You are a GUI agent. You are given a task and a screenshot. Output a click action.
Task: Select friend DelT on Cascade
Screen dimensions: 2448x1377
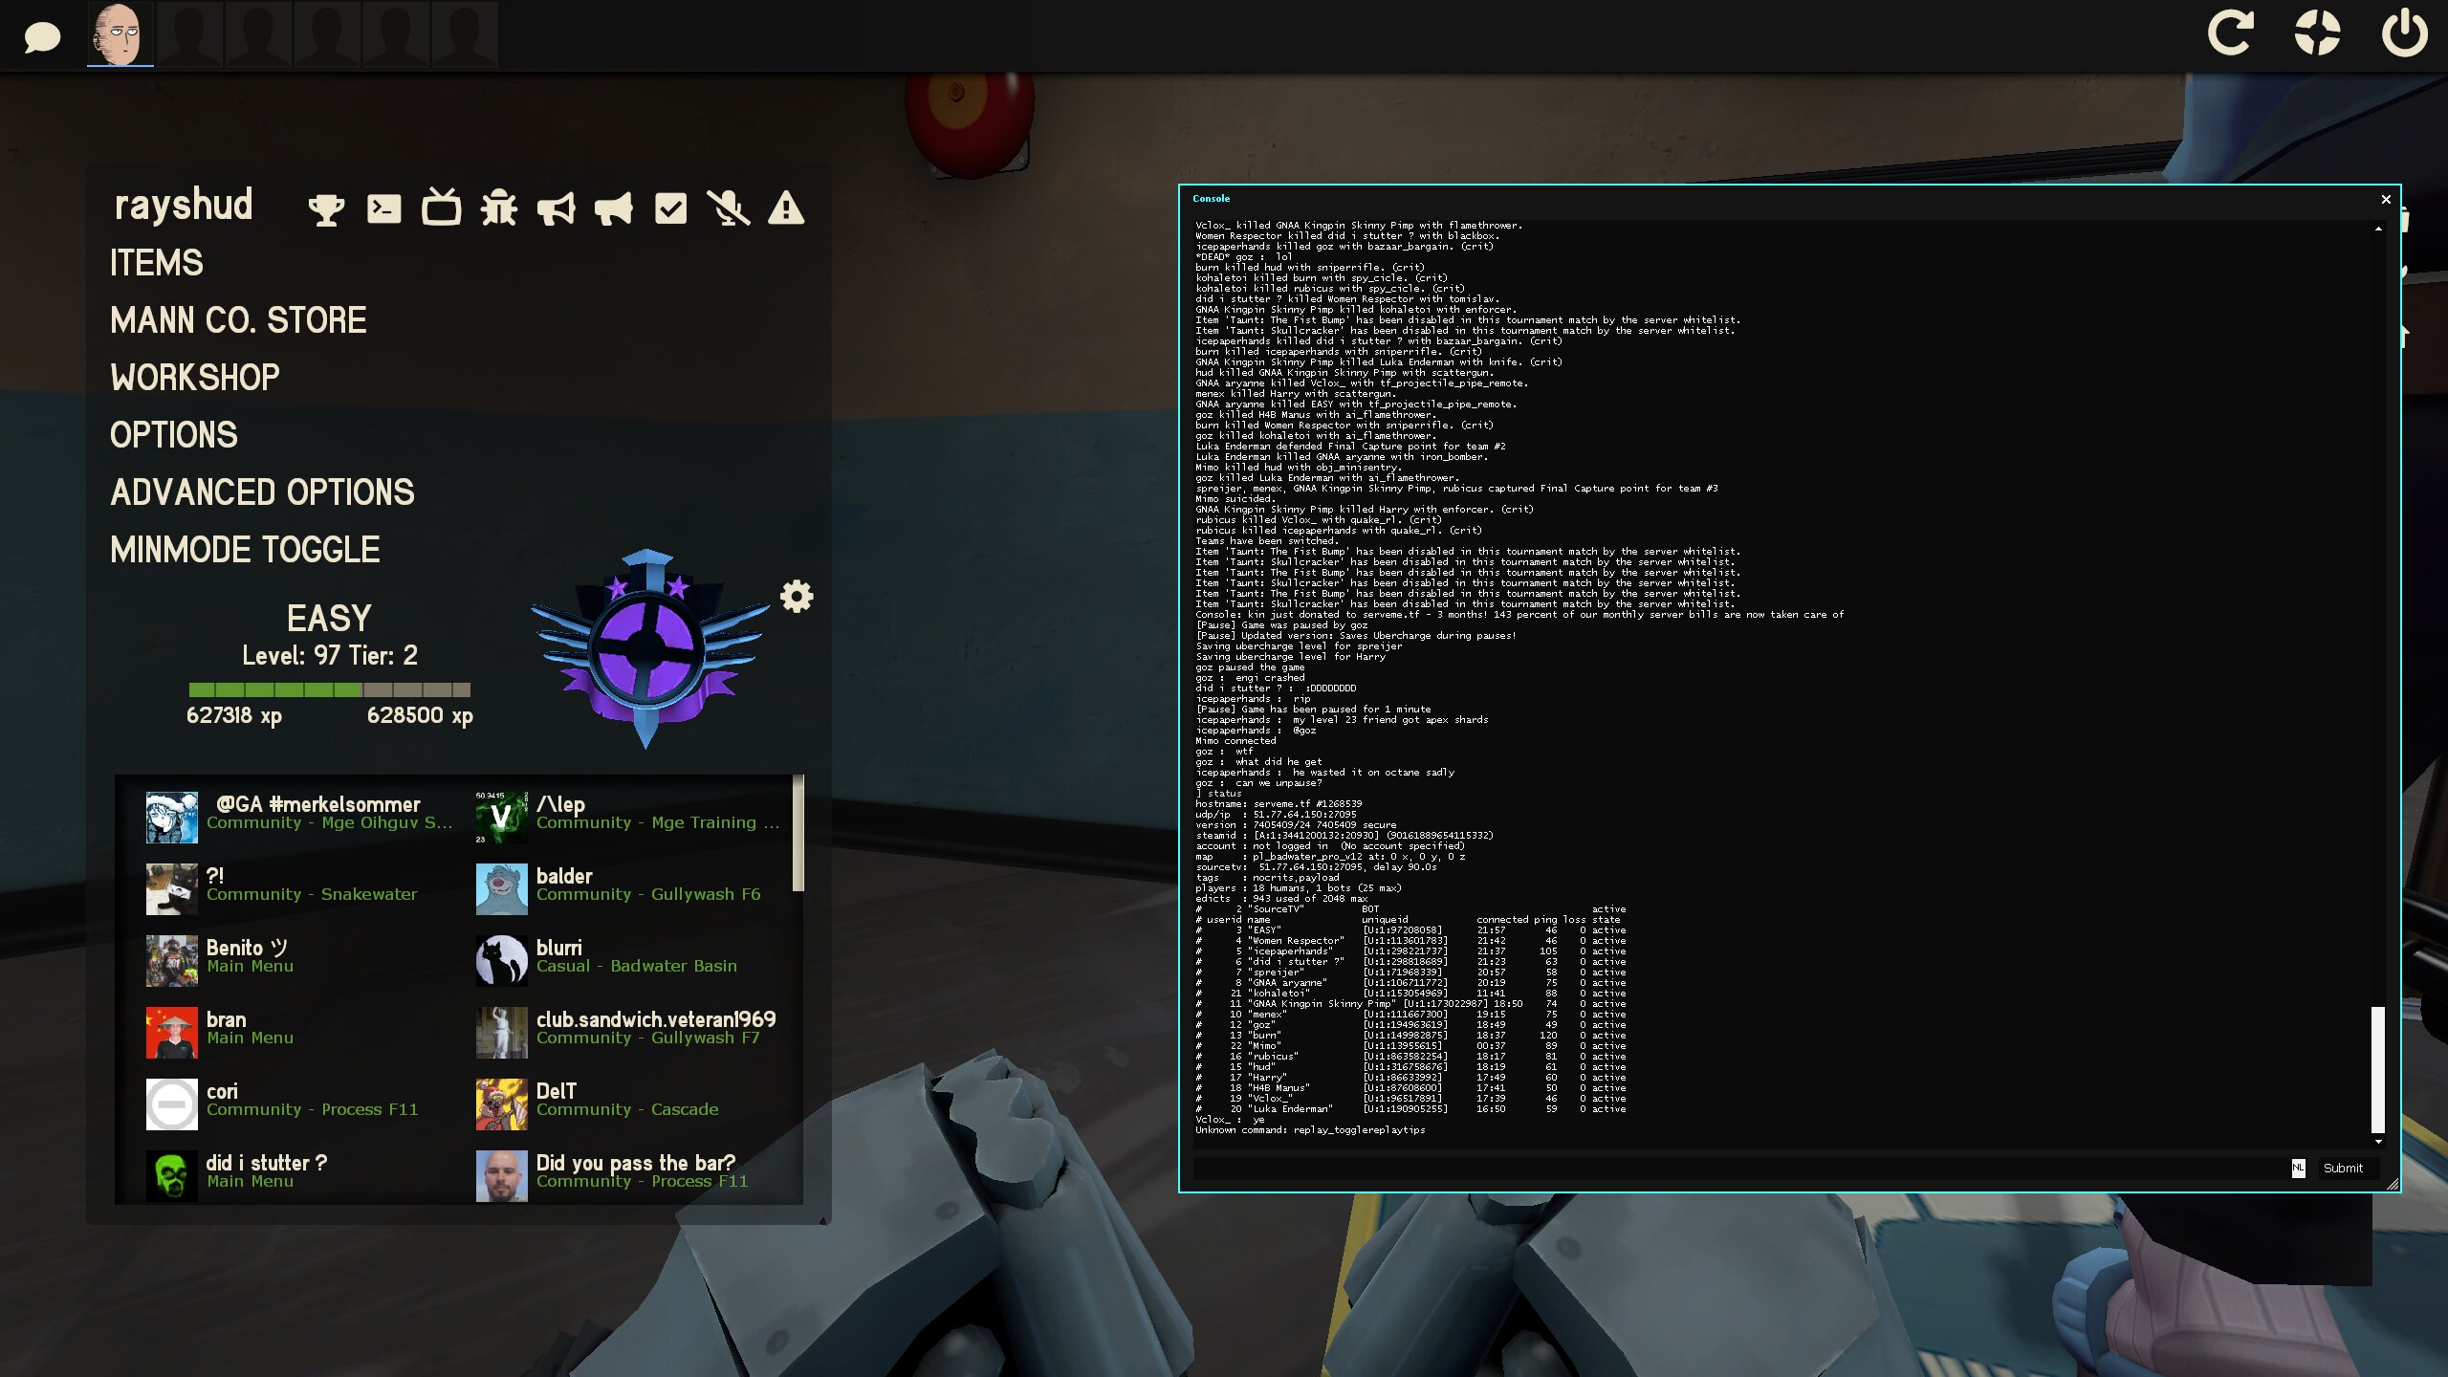point(631,1103)
